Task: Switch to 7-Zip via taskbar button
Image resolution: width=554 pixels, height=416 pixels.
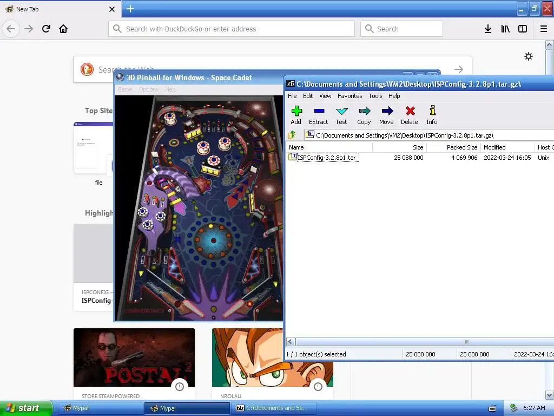Action: pos(274,408)
